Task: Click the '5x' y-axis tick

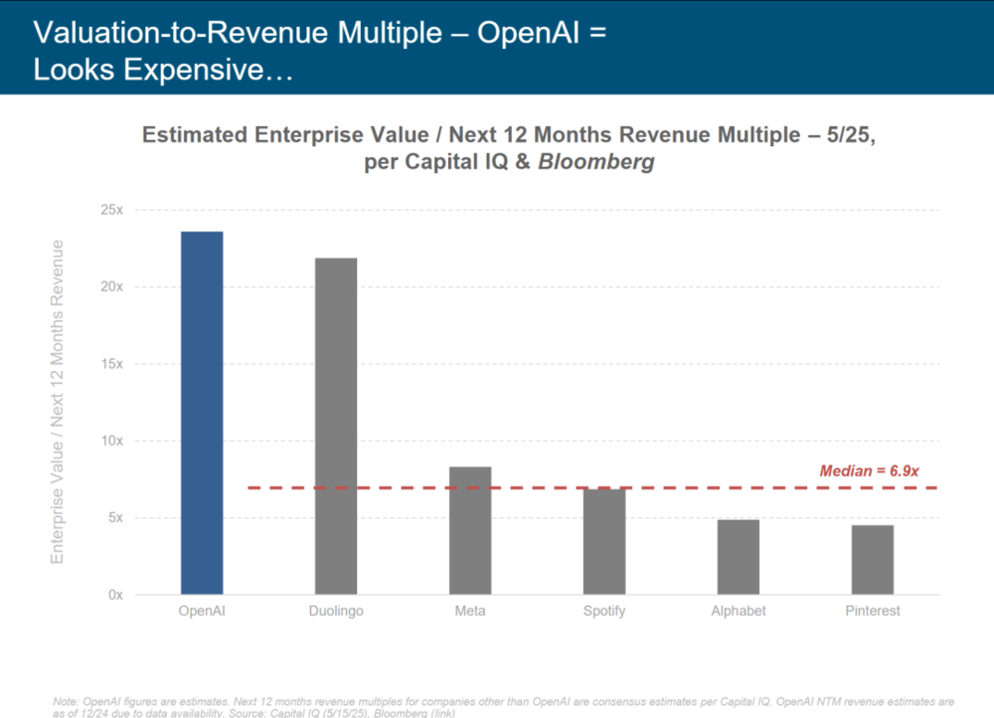Action: coord(115,517)
